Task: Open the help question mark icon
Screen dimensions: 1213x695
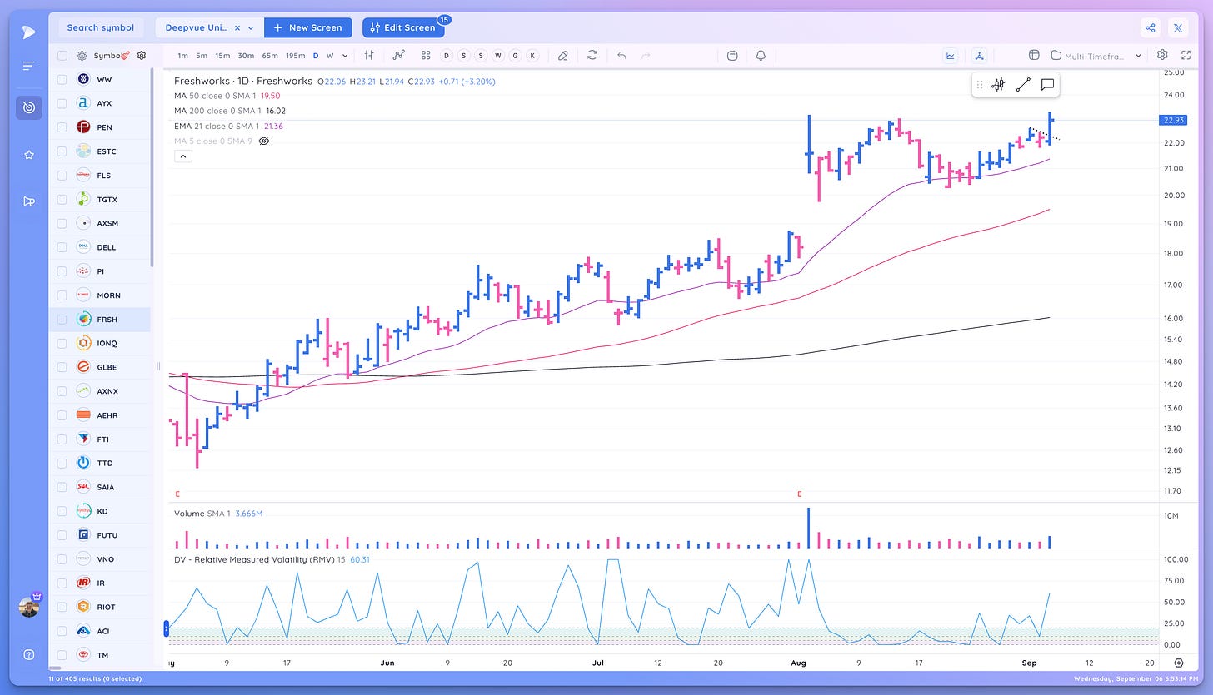Action: point(29,654)
